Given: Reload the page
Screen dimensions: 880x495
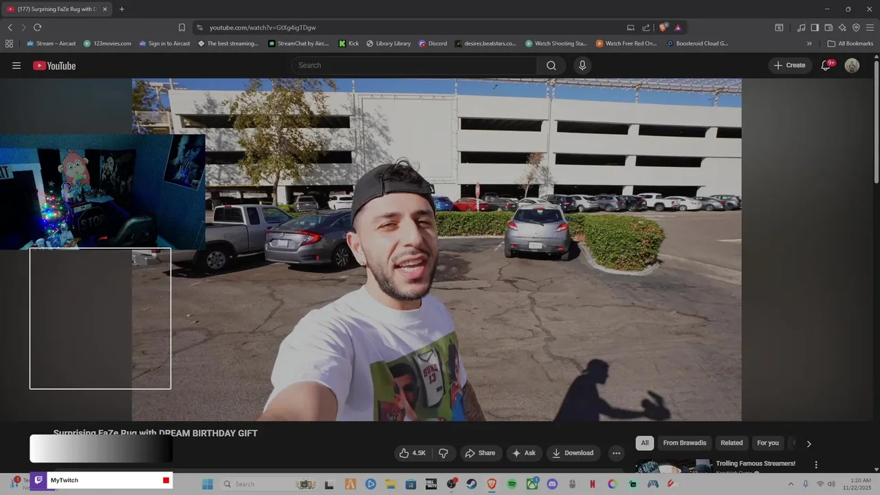Looking at the screenshot, I should point(37,27).
